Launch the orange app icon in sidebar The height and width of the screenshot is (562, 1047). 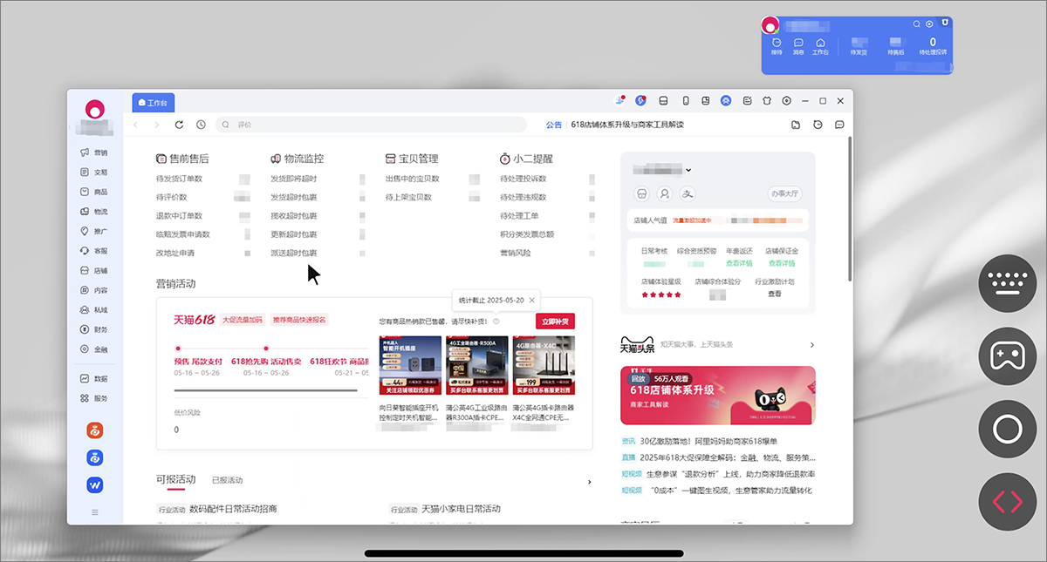point(95,430)
